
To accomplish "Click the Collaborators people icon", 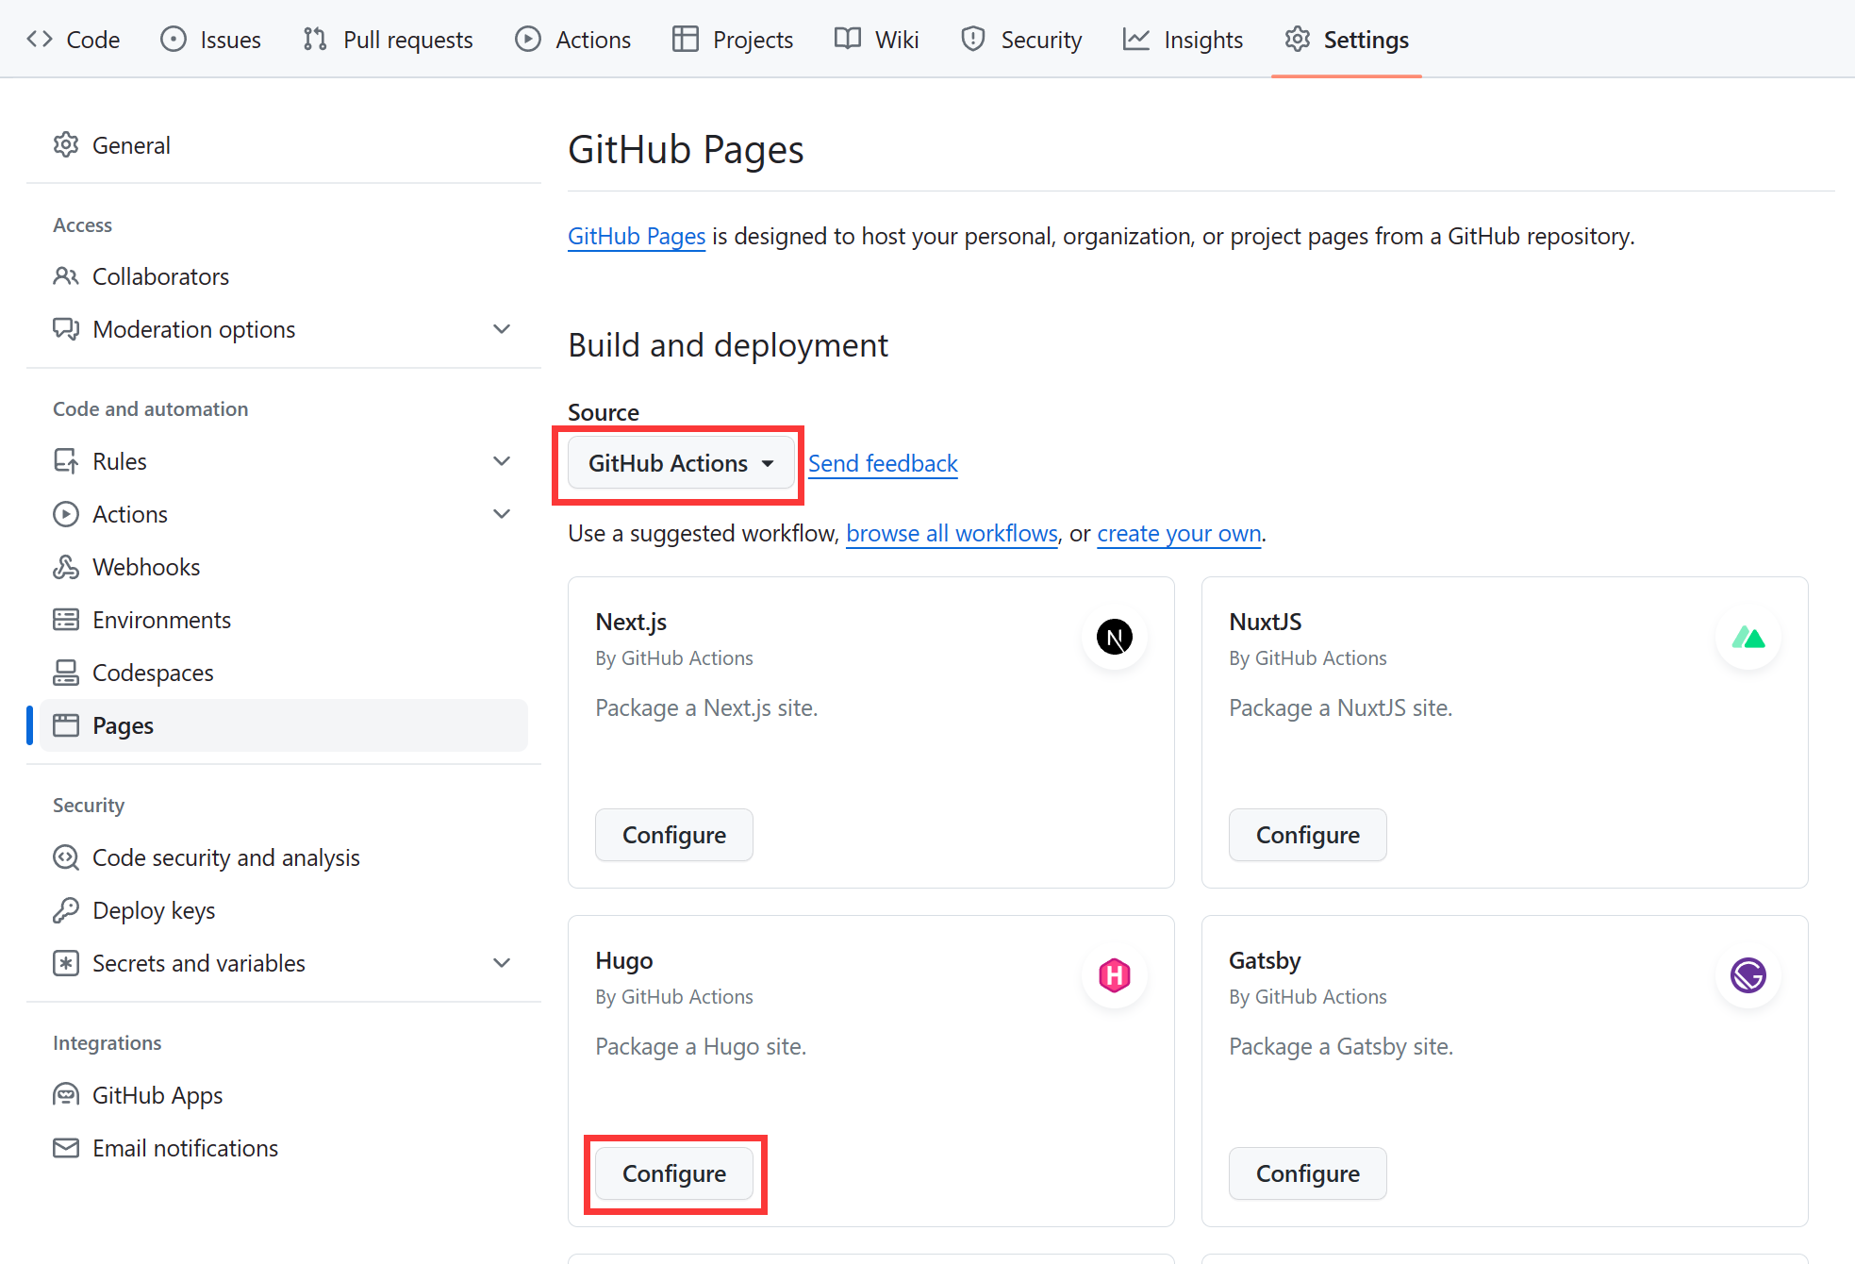I will point(66,276).
